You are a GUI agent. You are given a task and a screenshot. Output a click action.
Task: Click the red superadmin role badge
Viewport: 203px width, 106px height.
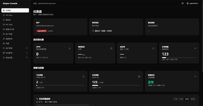point(42,31)
